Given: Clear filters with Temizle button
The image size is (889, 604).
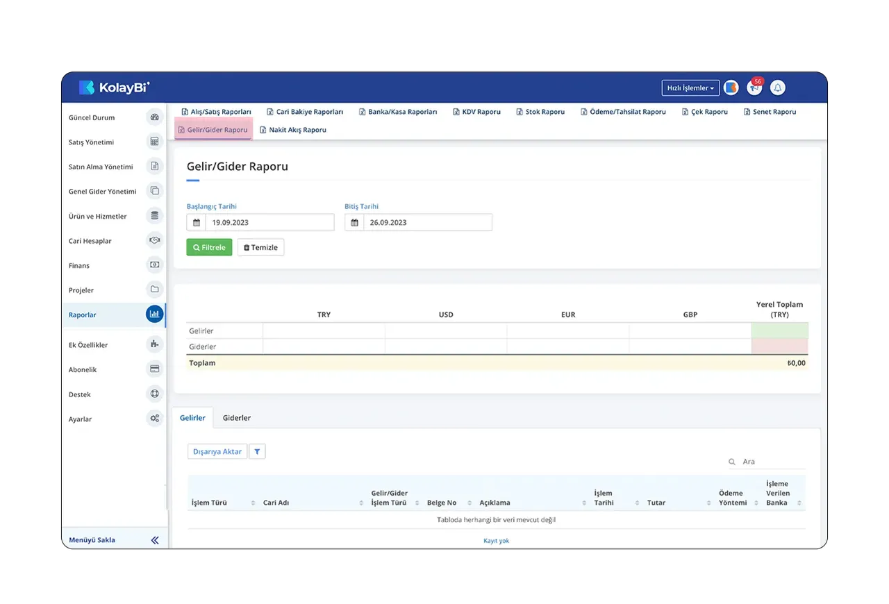Looking at the screenshot, I should pos(260,247).
